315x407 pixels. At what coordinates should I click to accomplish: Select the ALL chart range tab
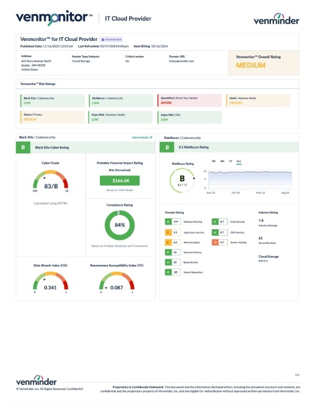[x=239, y=161]
